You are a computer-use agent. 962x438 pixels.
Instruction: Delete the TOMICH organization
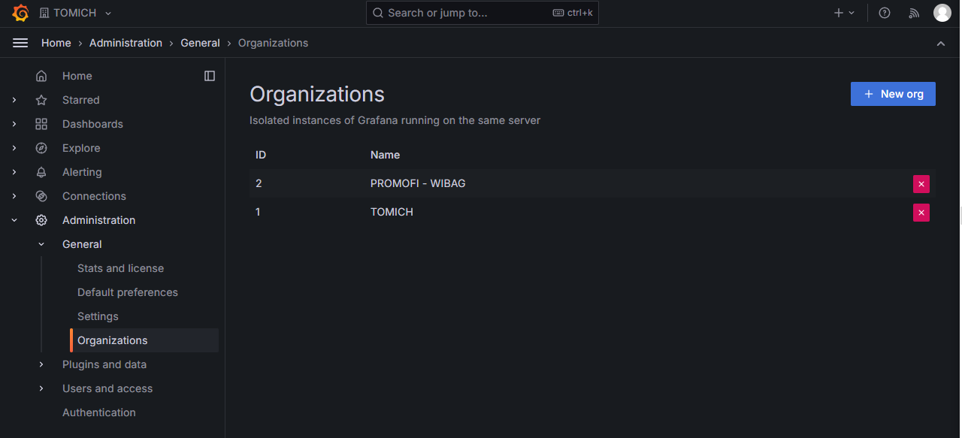point(921,213)
